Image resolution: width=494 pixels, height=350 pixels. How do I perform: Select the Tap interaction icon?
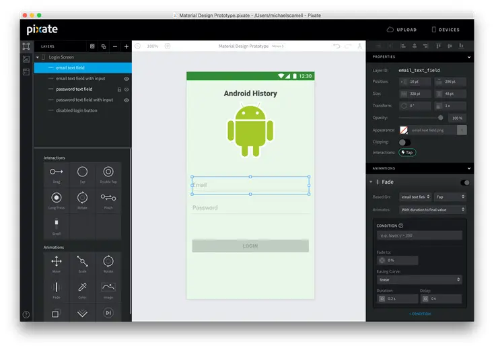pyautogui.click(x=82, y=172)
